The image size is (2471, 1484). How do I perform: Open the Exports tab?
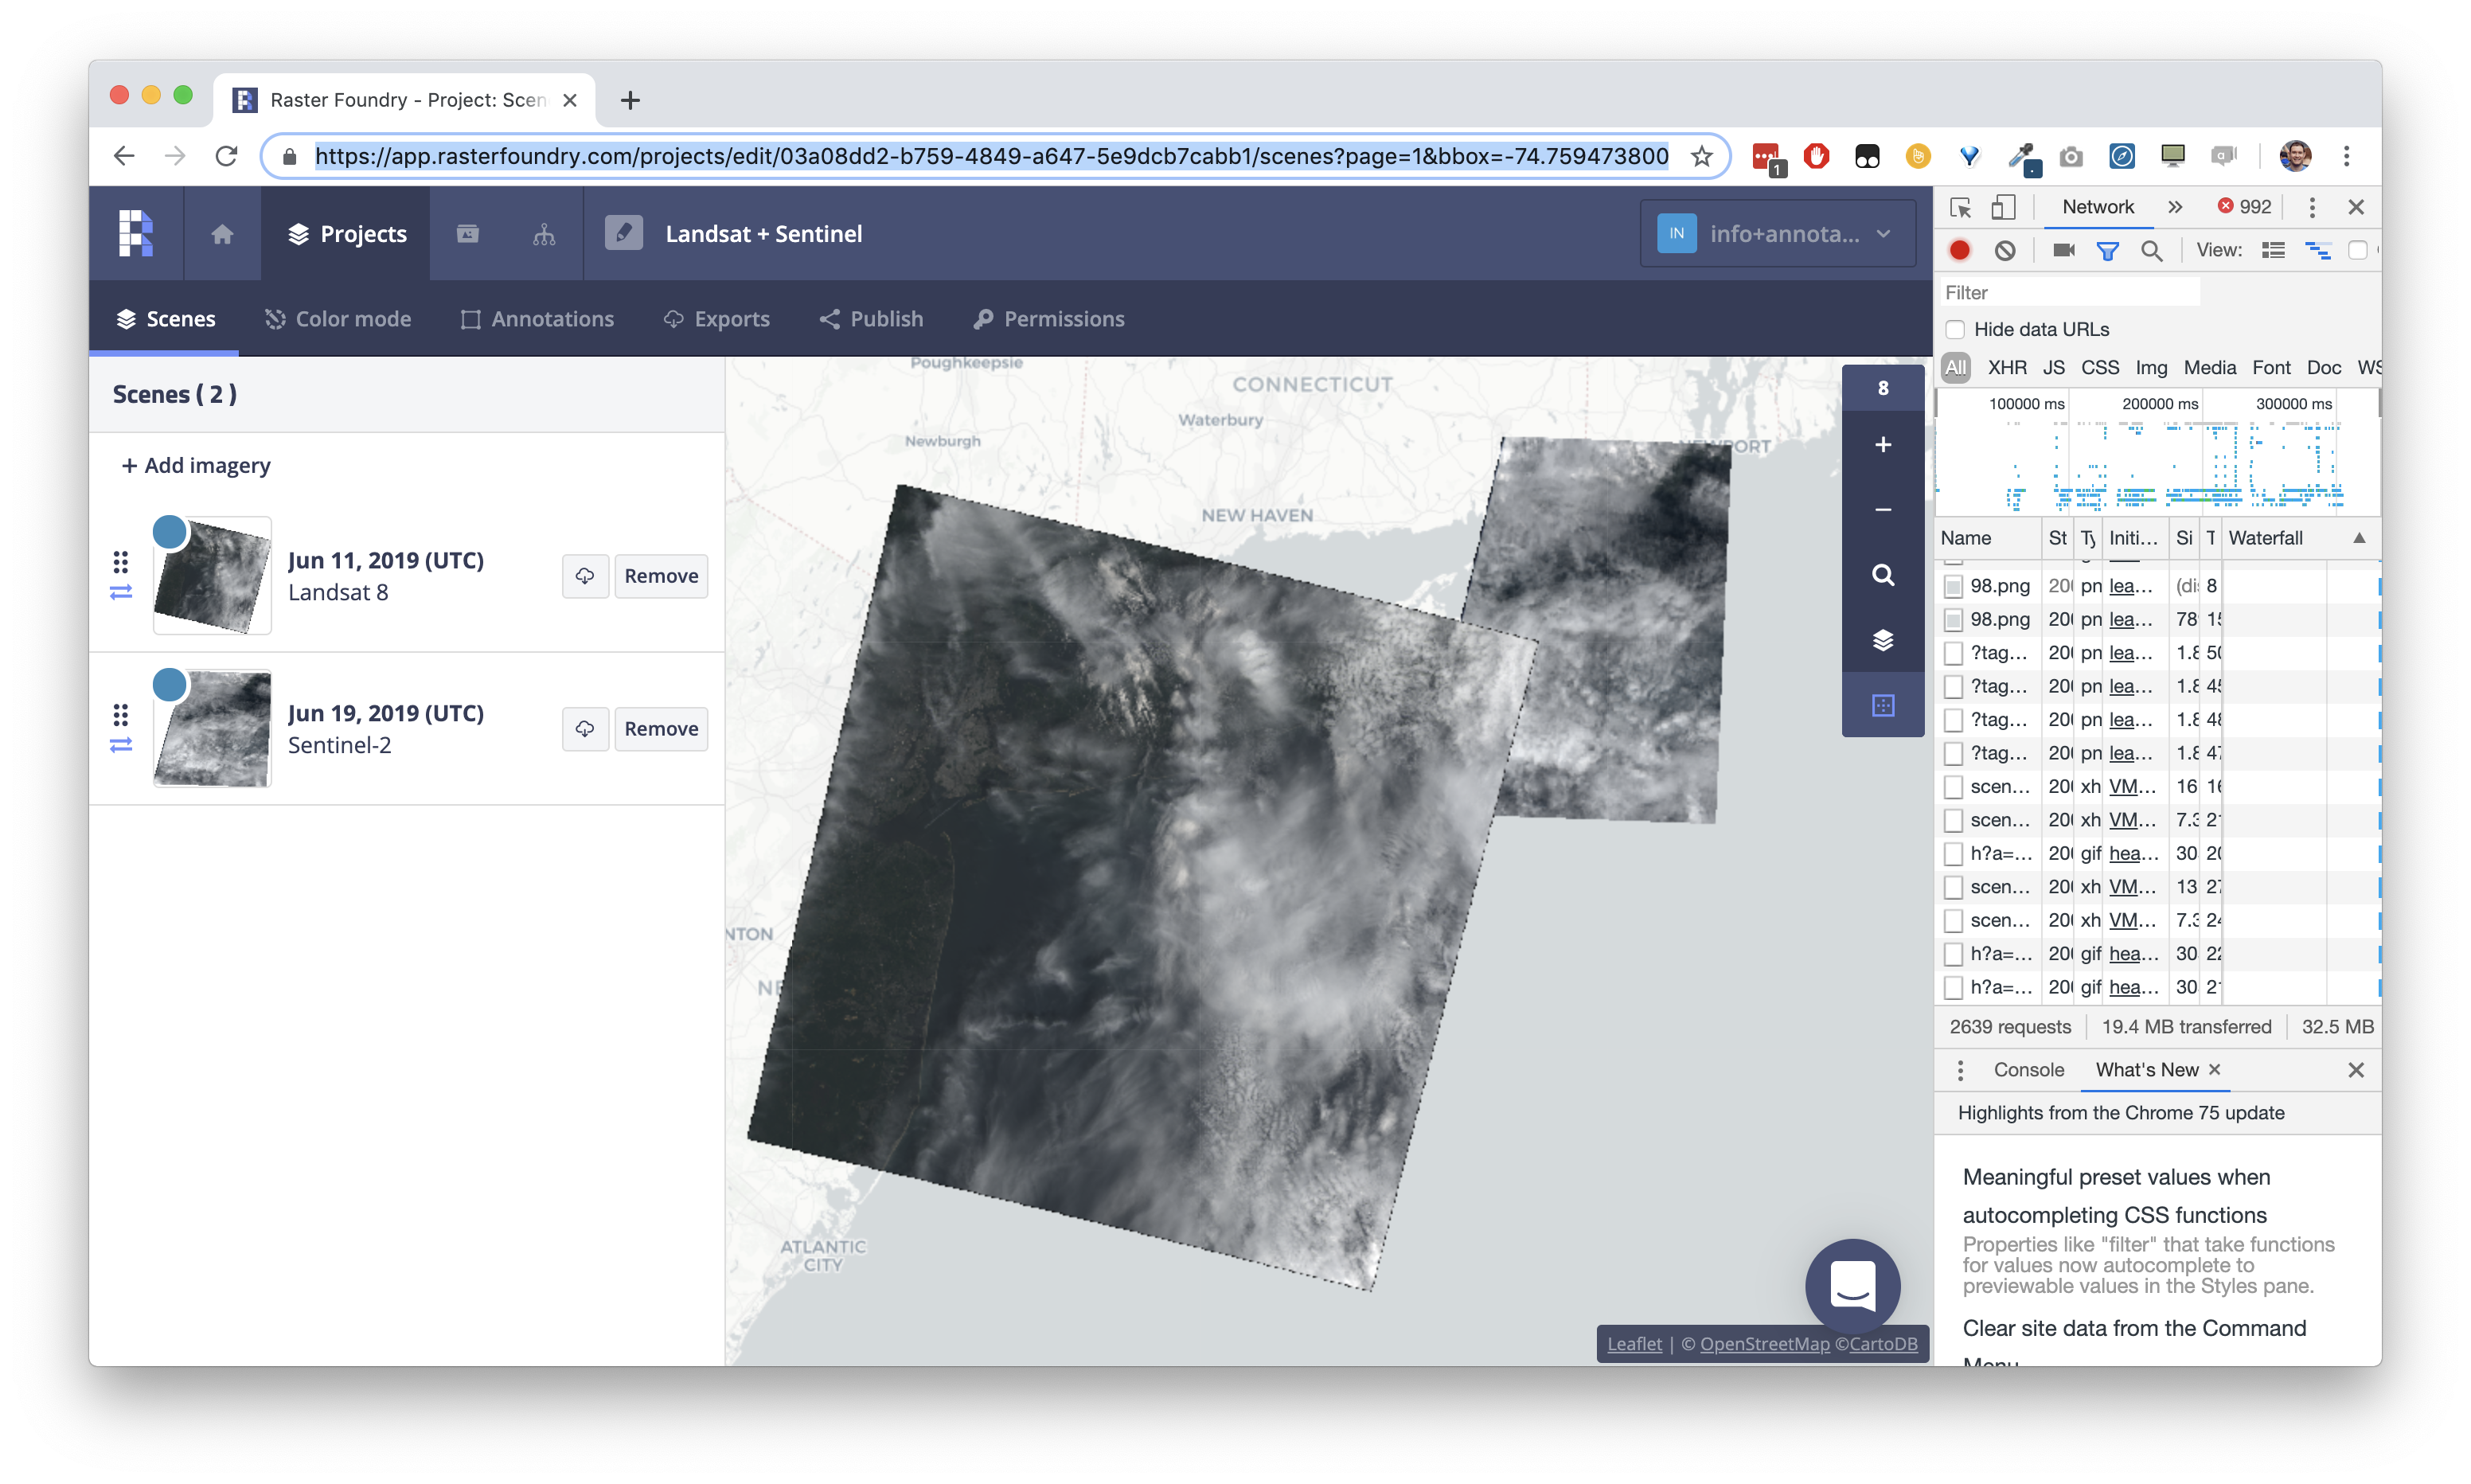point(716,319)
